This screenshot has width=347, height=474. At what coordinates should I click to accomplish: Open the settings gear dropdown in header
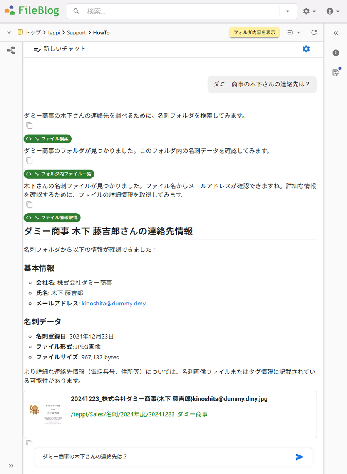coord(309,12)
